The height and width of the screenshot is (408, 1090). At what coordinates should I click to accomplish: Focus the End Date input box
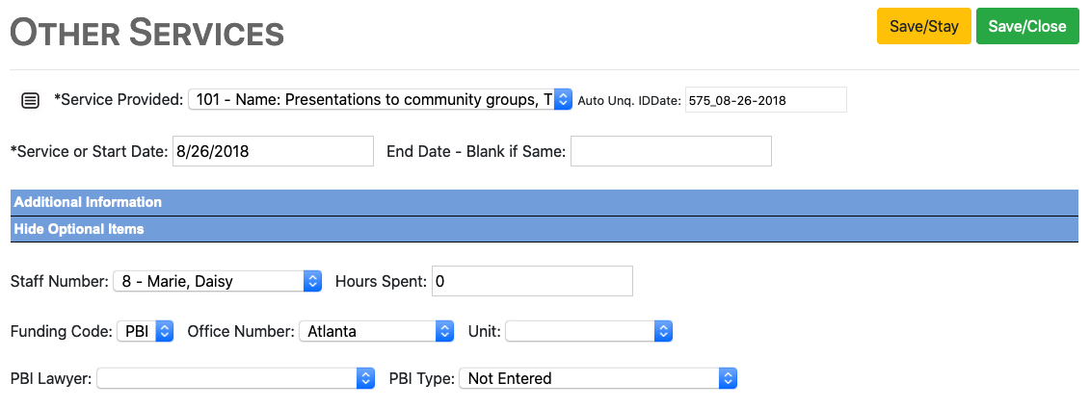point(671,151)
